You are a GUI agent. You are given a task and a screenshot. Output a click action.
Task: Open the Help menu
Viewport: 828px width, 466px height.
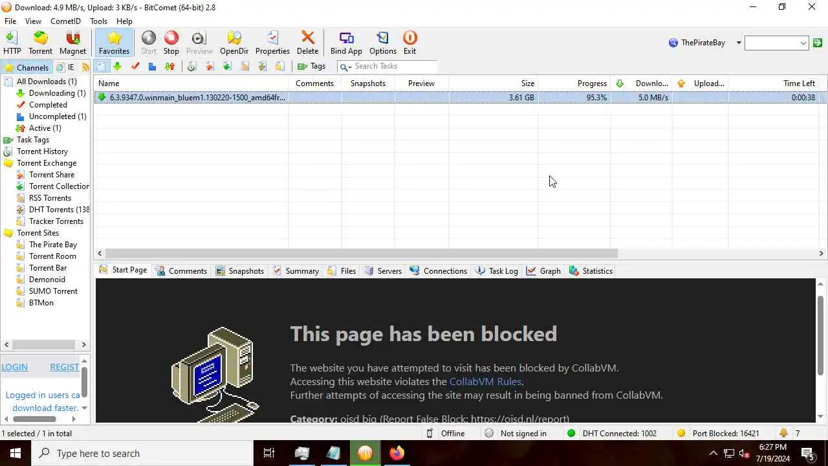coord(124,21)
